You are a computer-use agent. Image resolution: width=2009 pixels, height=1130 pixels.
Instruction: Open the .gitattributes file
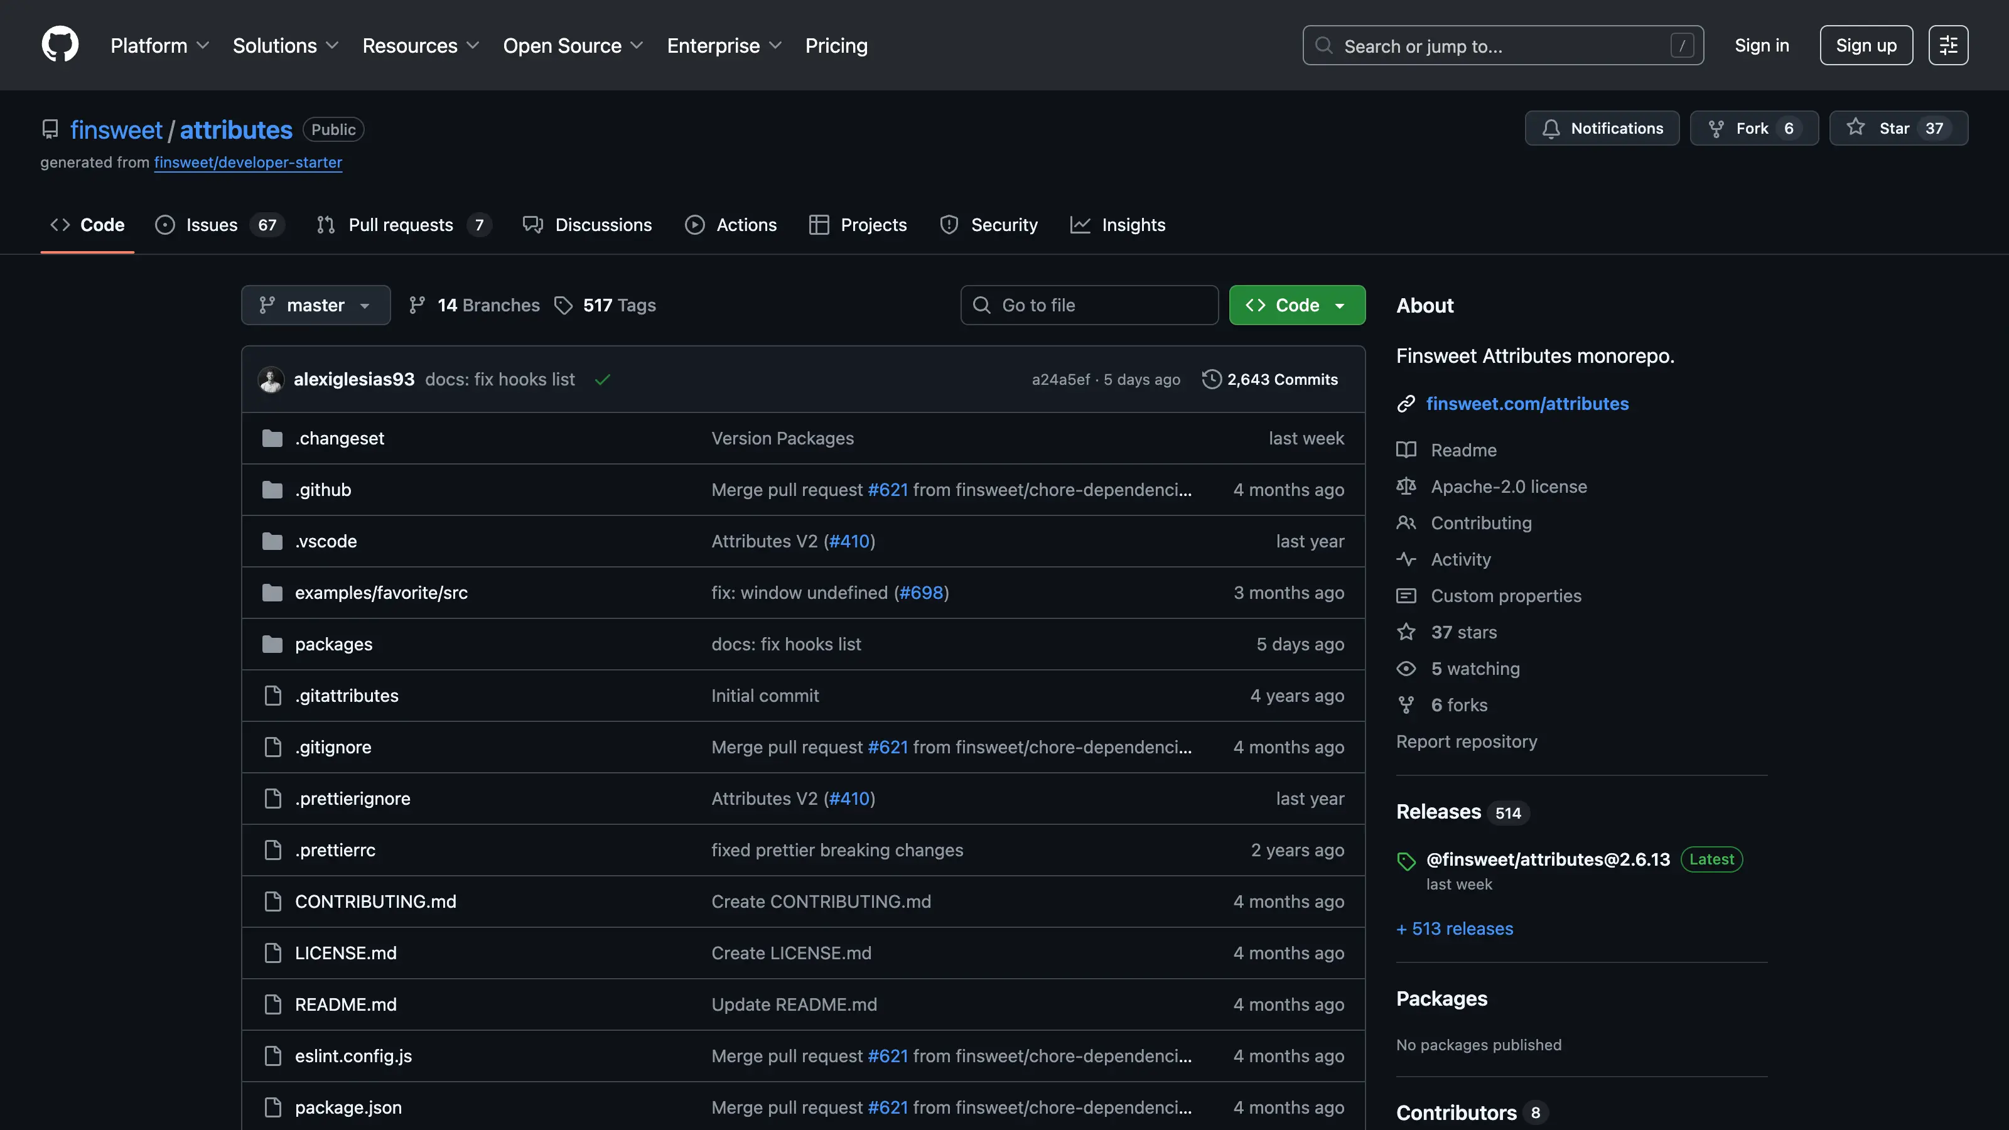[x=347, y=696]
